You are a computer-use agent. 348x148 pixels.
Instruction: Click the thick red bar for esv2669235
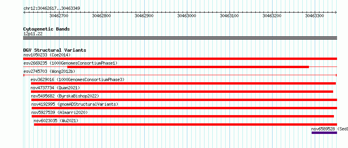click(x=188, y=67)
